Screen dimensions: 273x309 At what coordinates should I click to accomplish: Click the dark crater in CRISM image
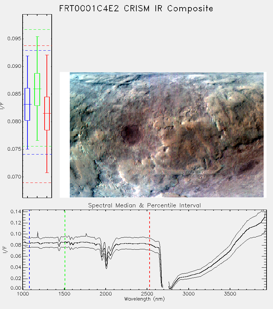point(130,134)
